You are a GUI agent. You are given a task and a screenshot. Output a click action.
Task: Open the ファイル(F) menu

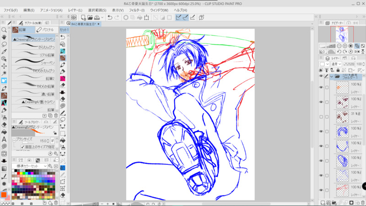tap(11, 10)
